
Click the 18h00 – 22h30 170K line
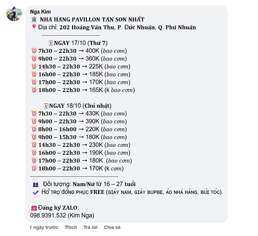77,168
